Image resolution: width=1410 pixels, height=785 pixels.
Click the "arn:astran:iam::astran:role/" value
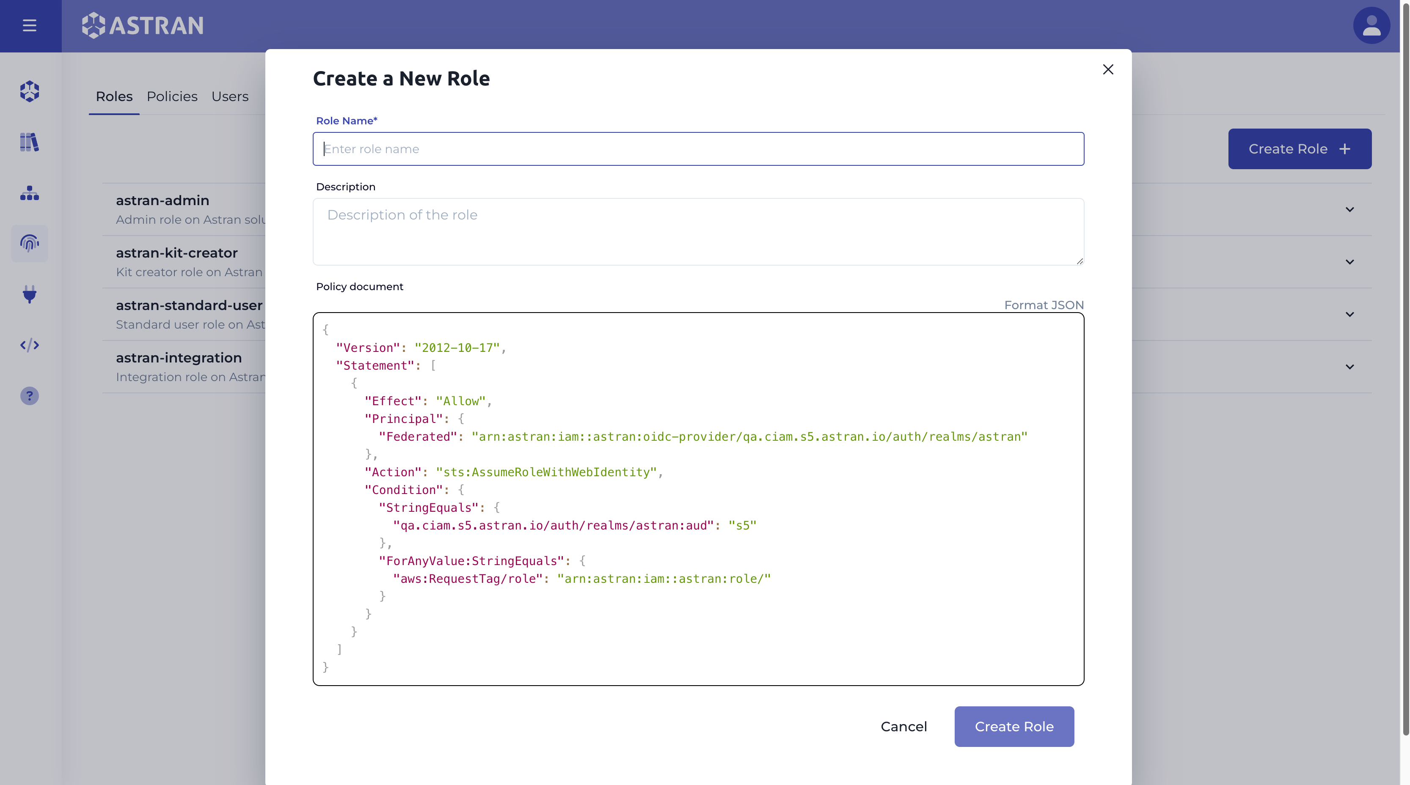(x=664, y=579)
